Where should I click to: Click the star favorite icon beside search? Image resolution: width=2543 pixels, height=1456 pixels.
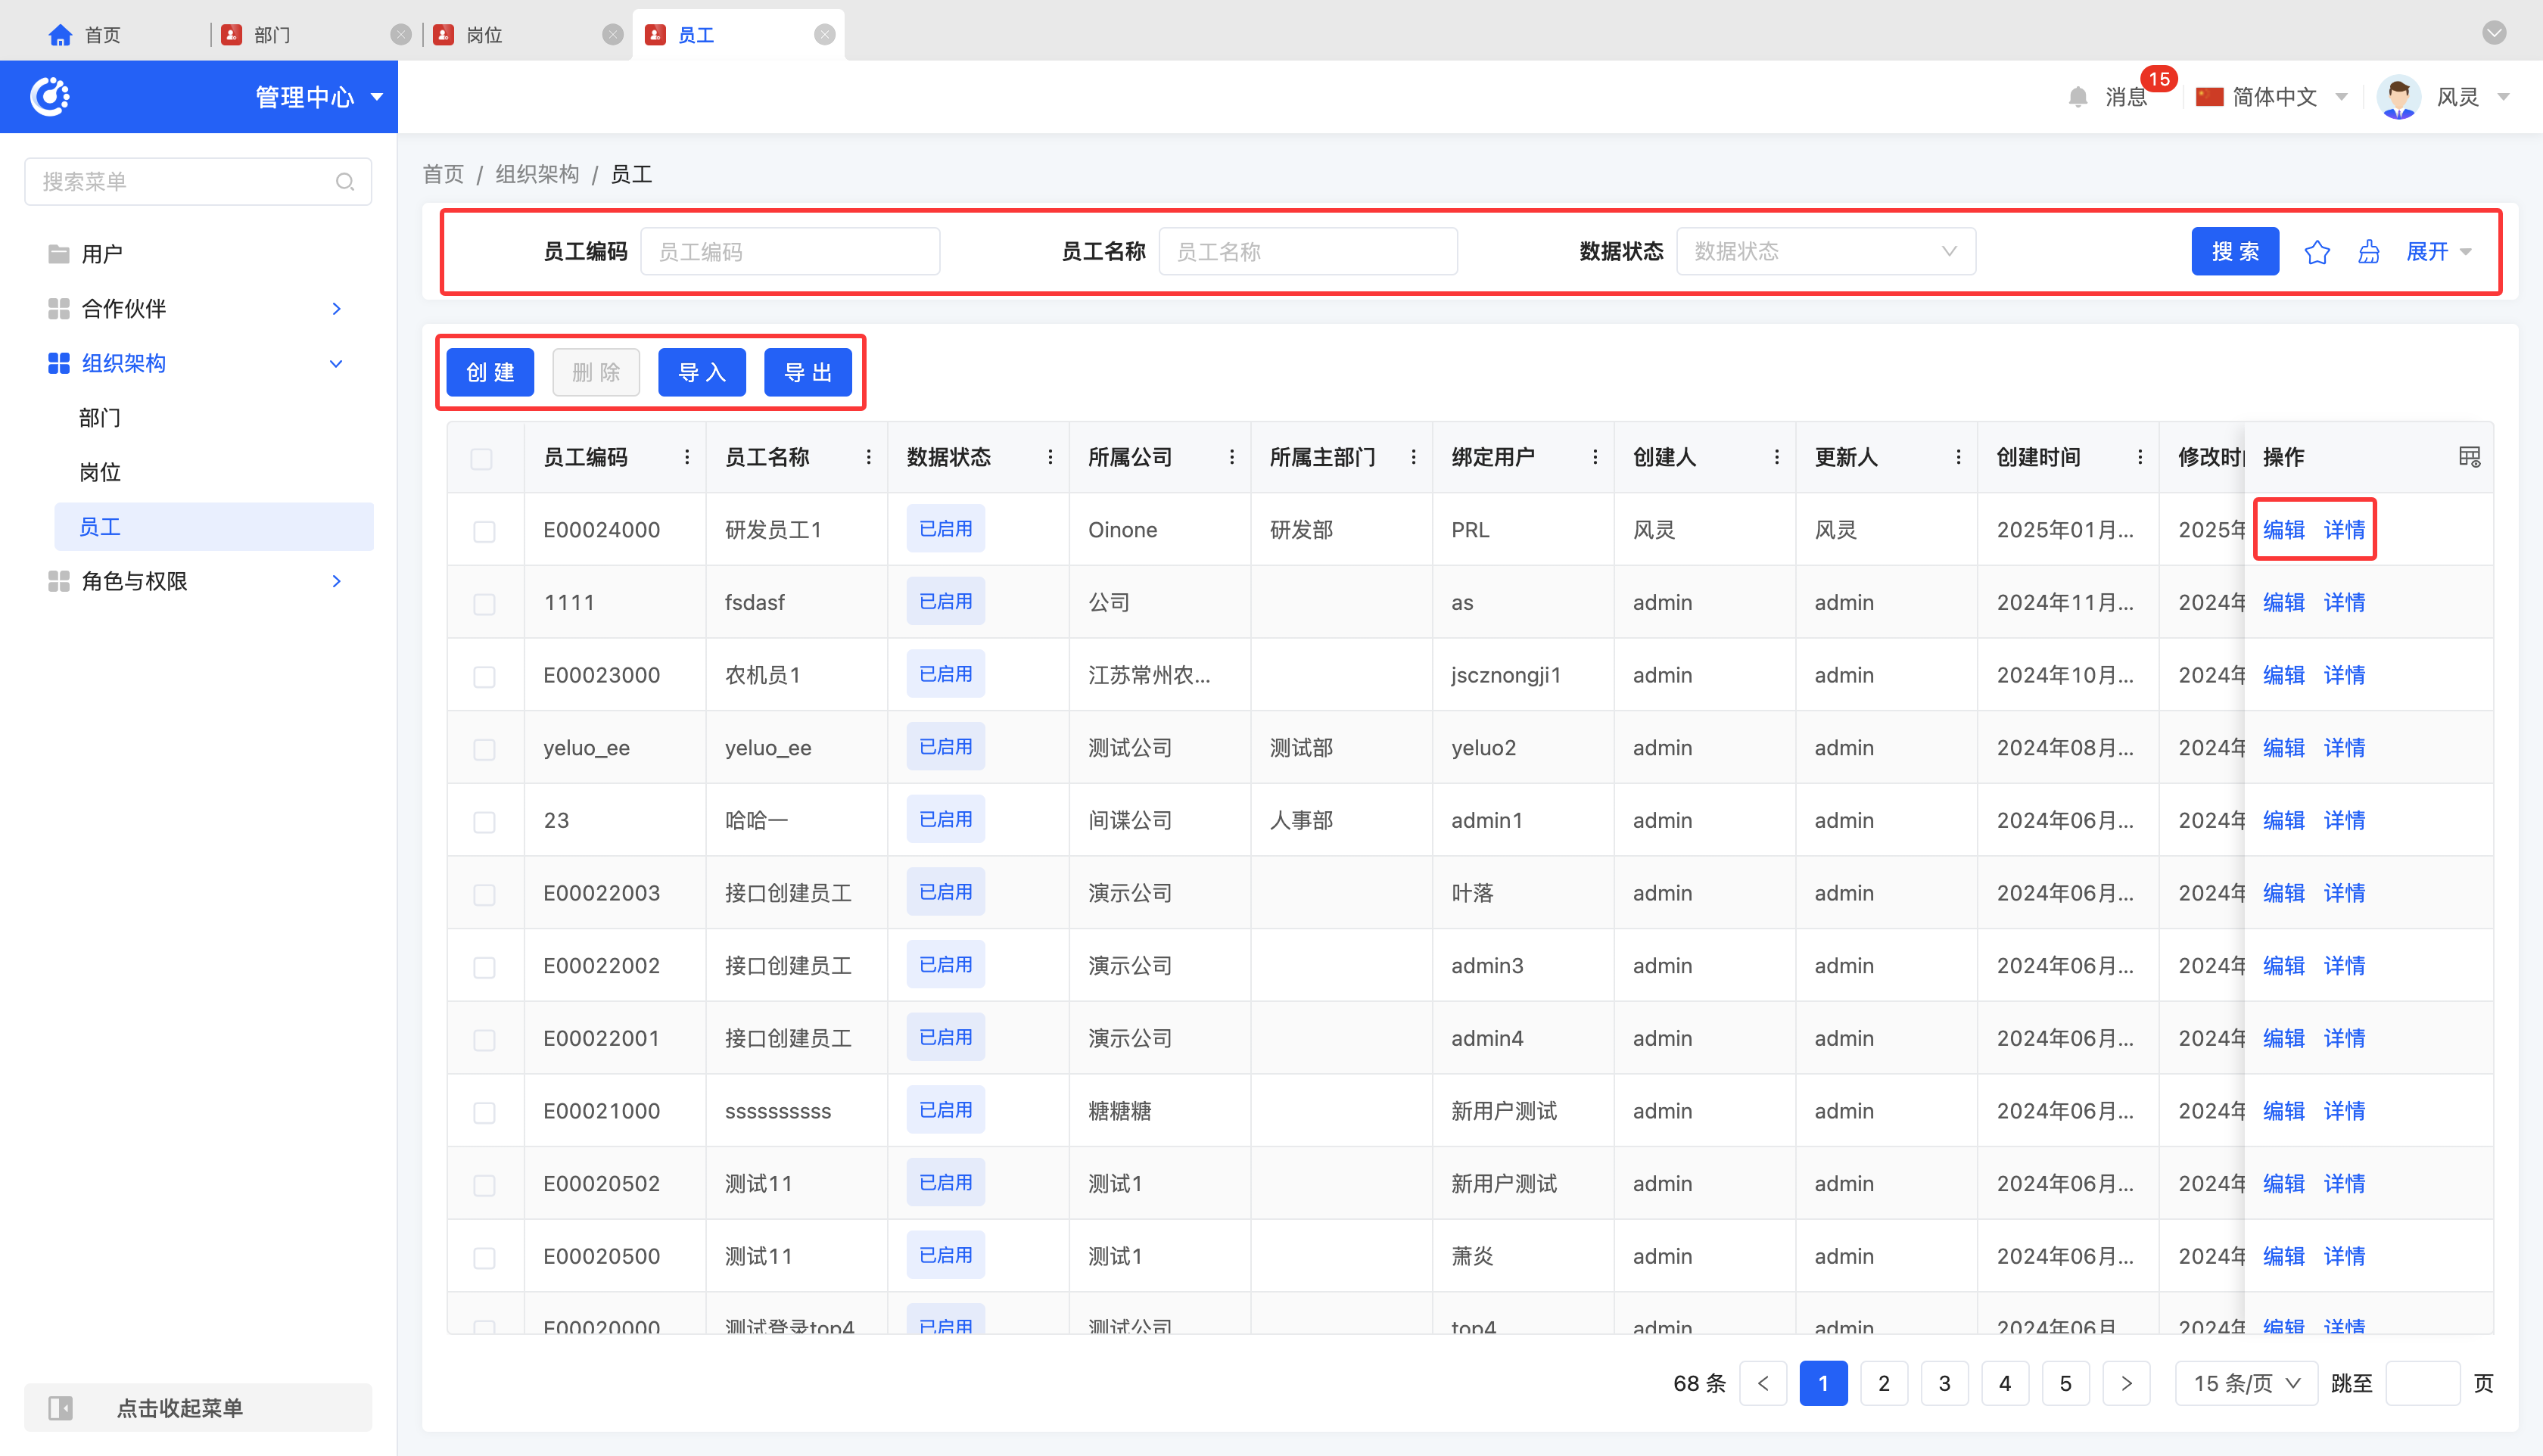[x=2316, y=252]
